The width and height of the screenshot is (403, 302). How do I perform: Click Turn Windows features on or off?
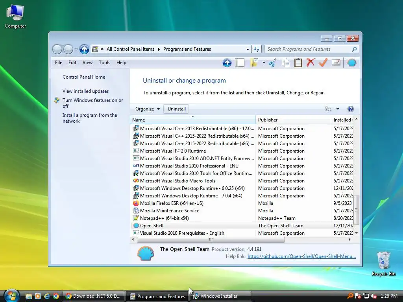pos(92,103)
